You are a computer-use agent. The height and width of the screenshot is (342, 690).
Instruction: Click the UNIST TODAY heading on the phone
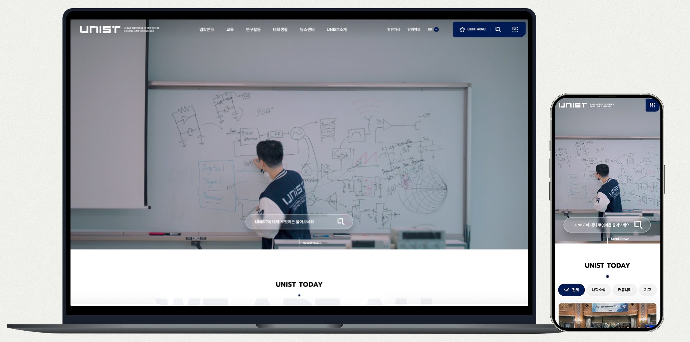point(607,265)
